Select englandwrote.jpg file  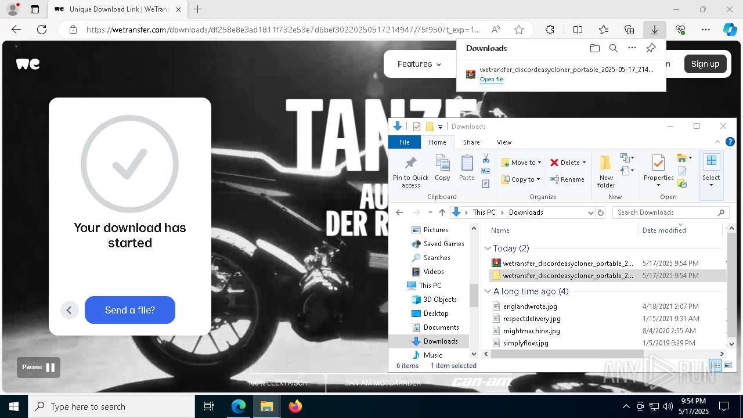coord(530,307)
